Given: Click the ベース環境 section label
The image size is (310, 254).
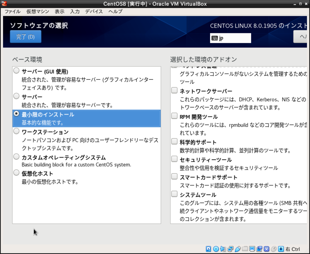Looking at the screenshot, I should tap(27, 59).
